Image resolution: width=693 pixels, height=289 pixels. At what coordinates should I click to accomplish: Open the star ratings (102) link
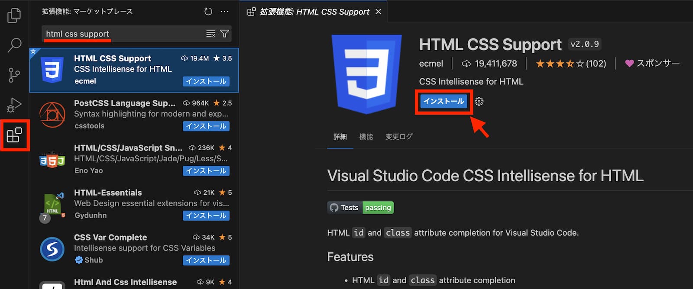tap(571, 64)
